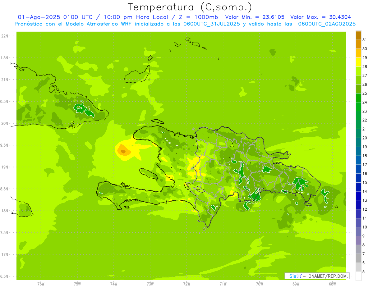
Task: Click the "75W" longitude label
Action: pyautogui.click(x=77, y=284)
